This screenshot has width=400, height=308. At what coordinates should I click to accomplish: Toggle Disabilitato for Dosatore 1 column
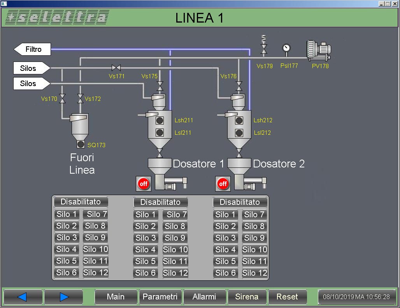coord(160,202)
